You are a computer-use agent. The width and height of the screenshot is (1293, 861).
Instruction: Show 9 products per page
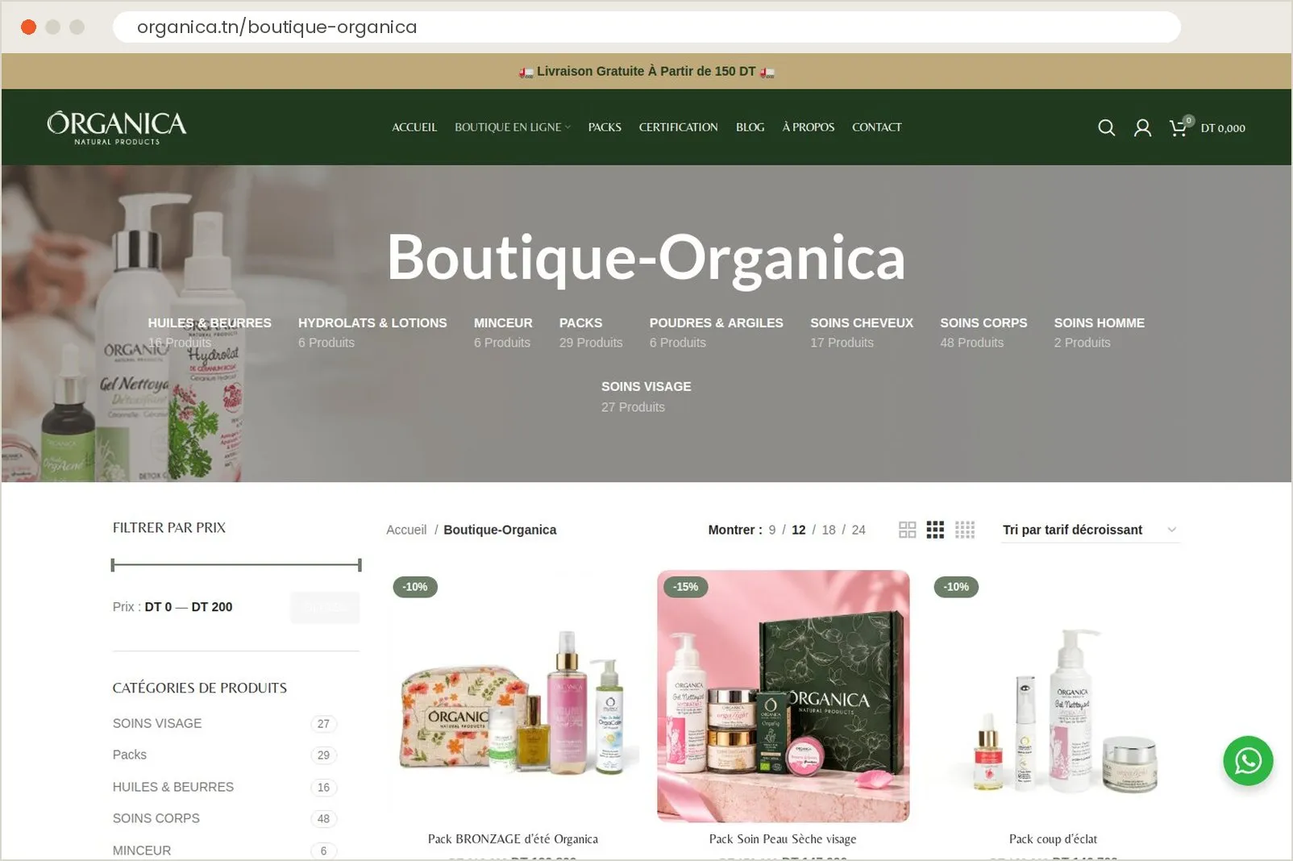click(x=771, y=530)
